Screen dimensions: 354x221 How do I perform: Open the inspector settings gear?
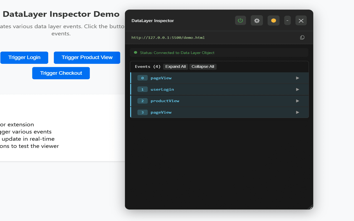point(257,20)
